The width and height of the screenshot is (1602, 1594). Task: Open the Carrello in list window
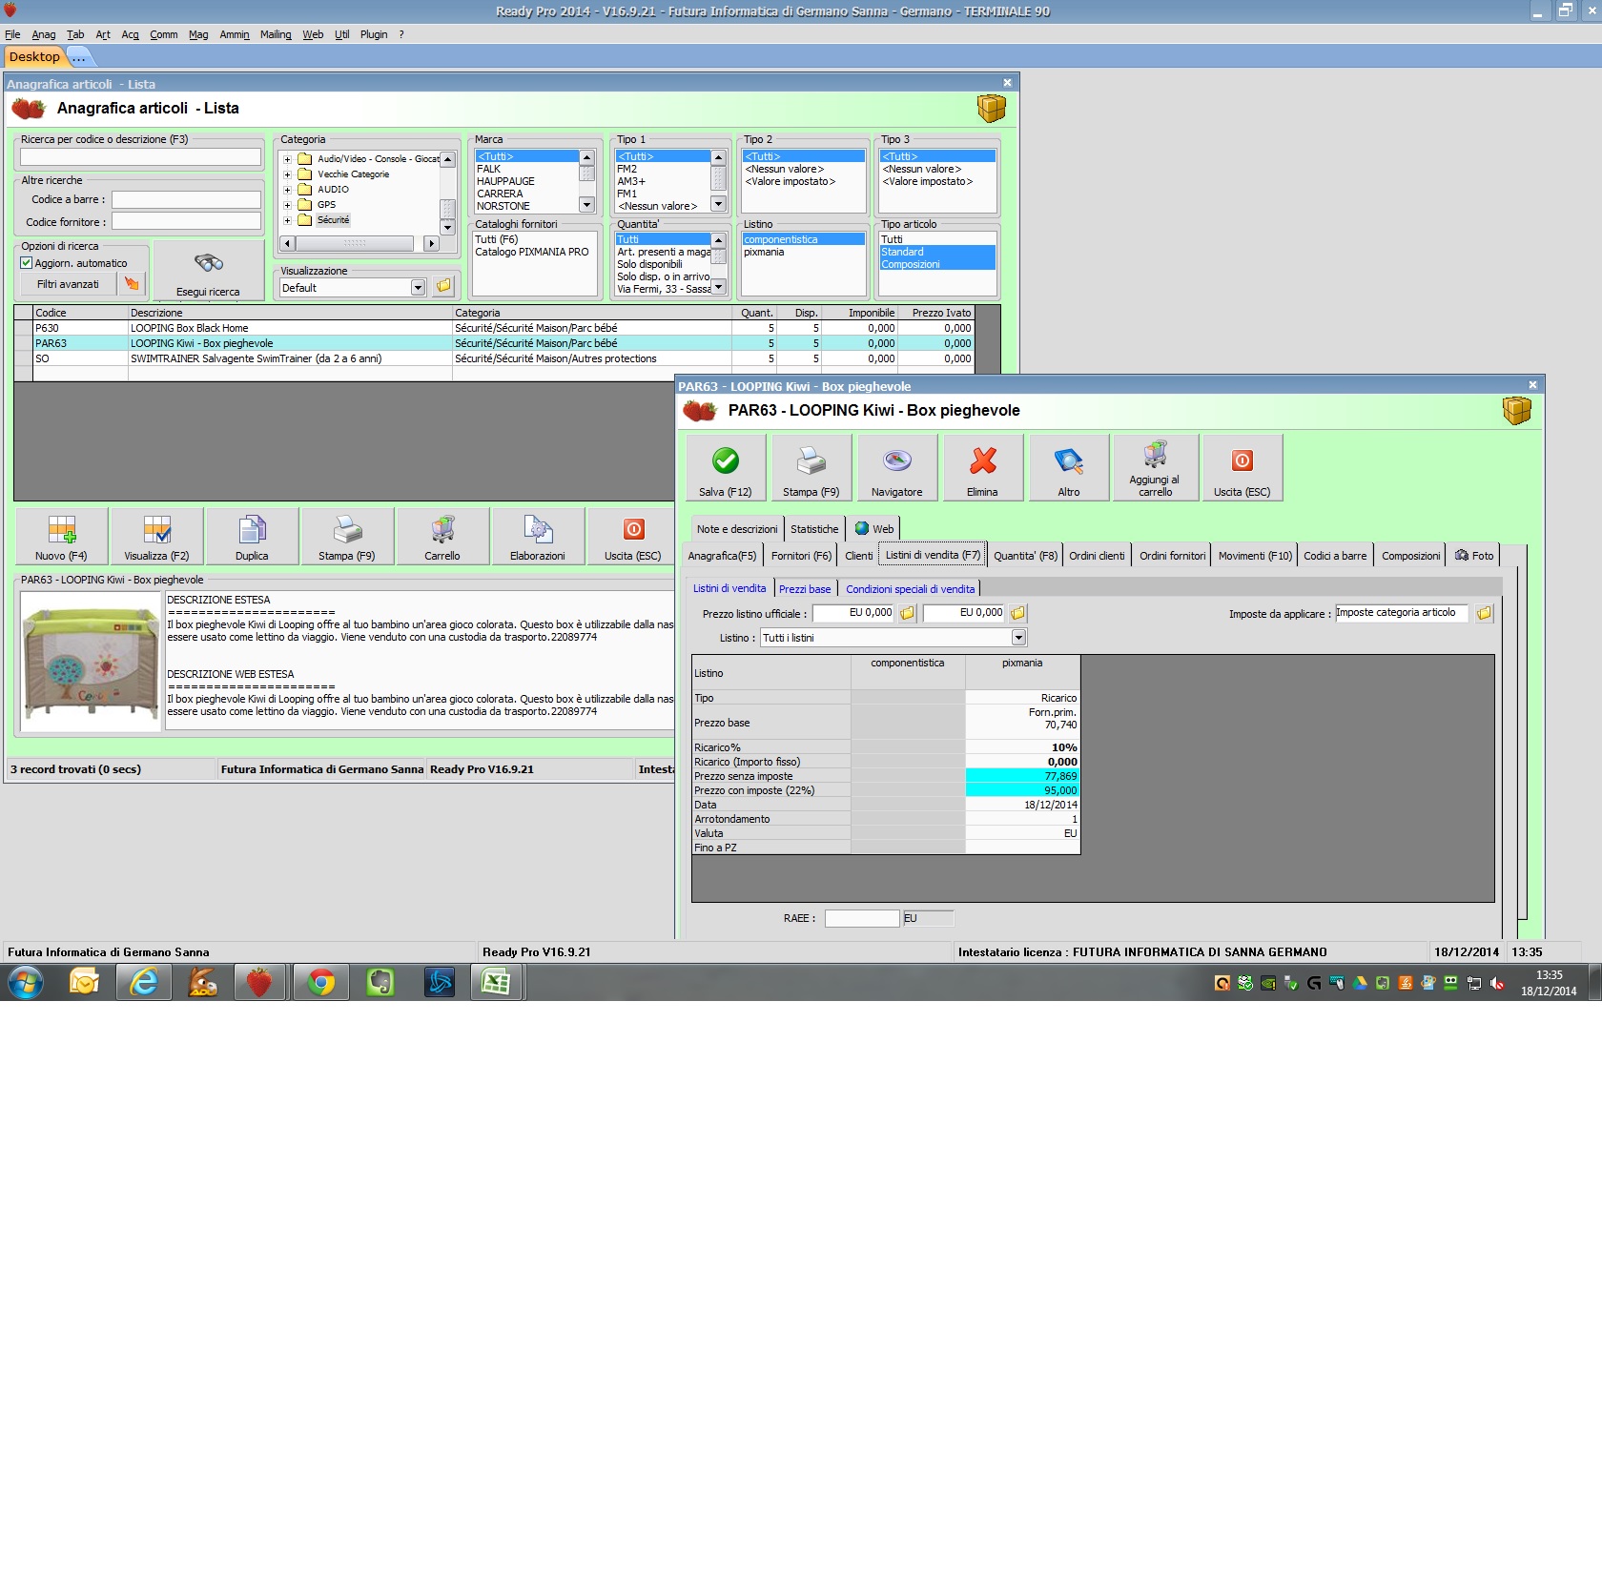coord(442,536)
